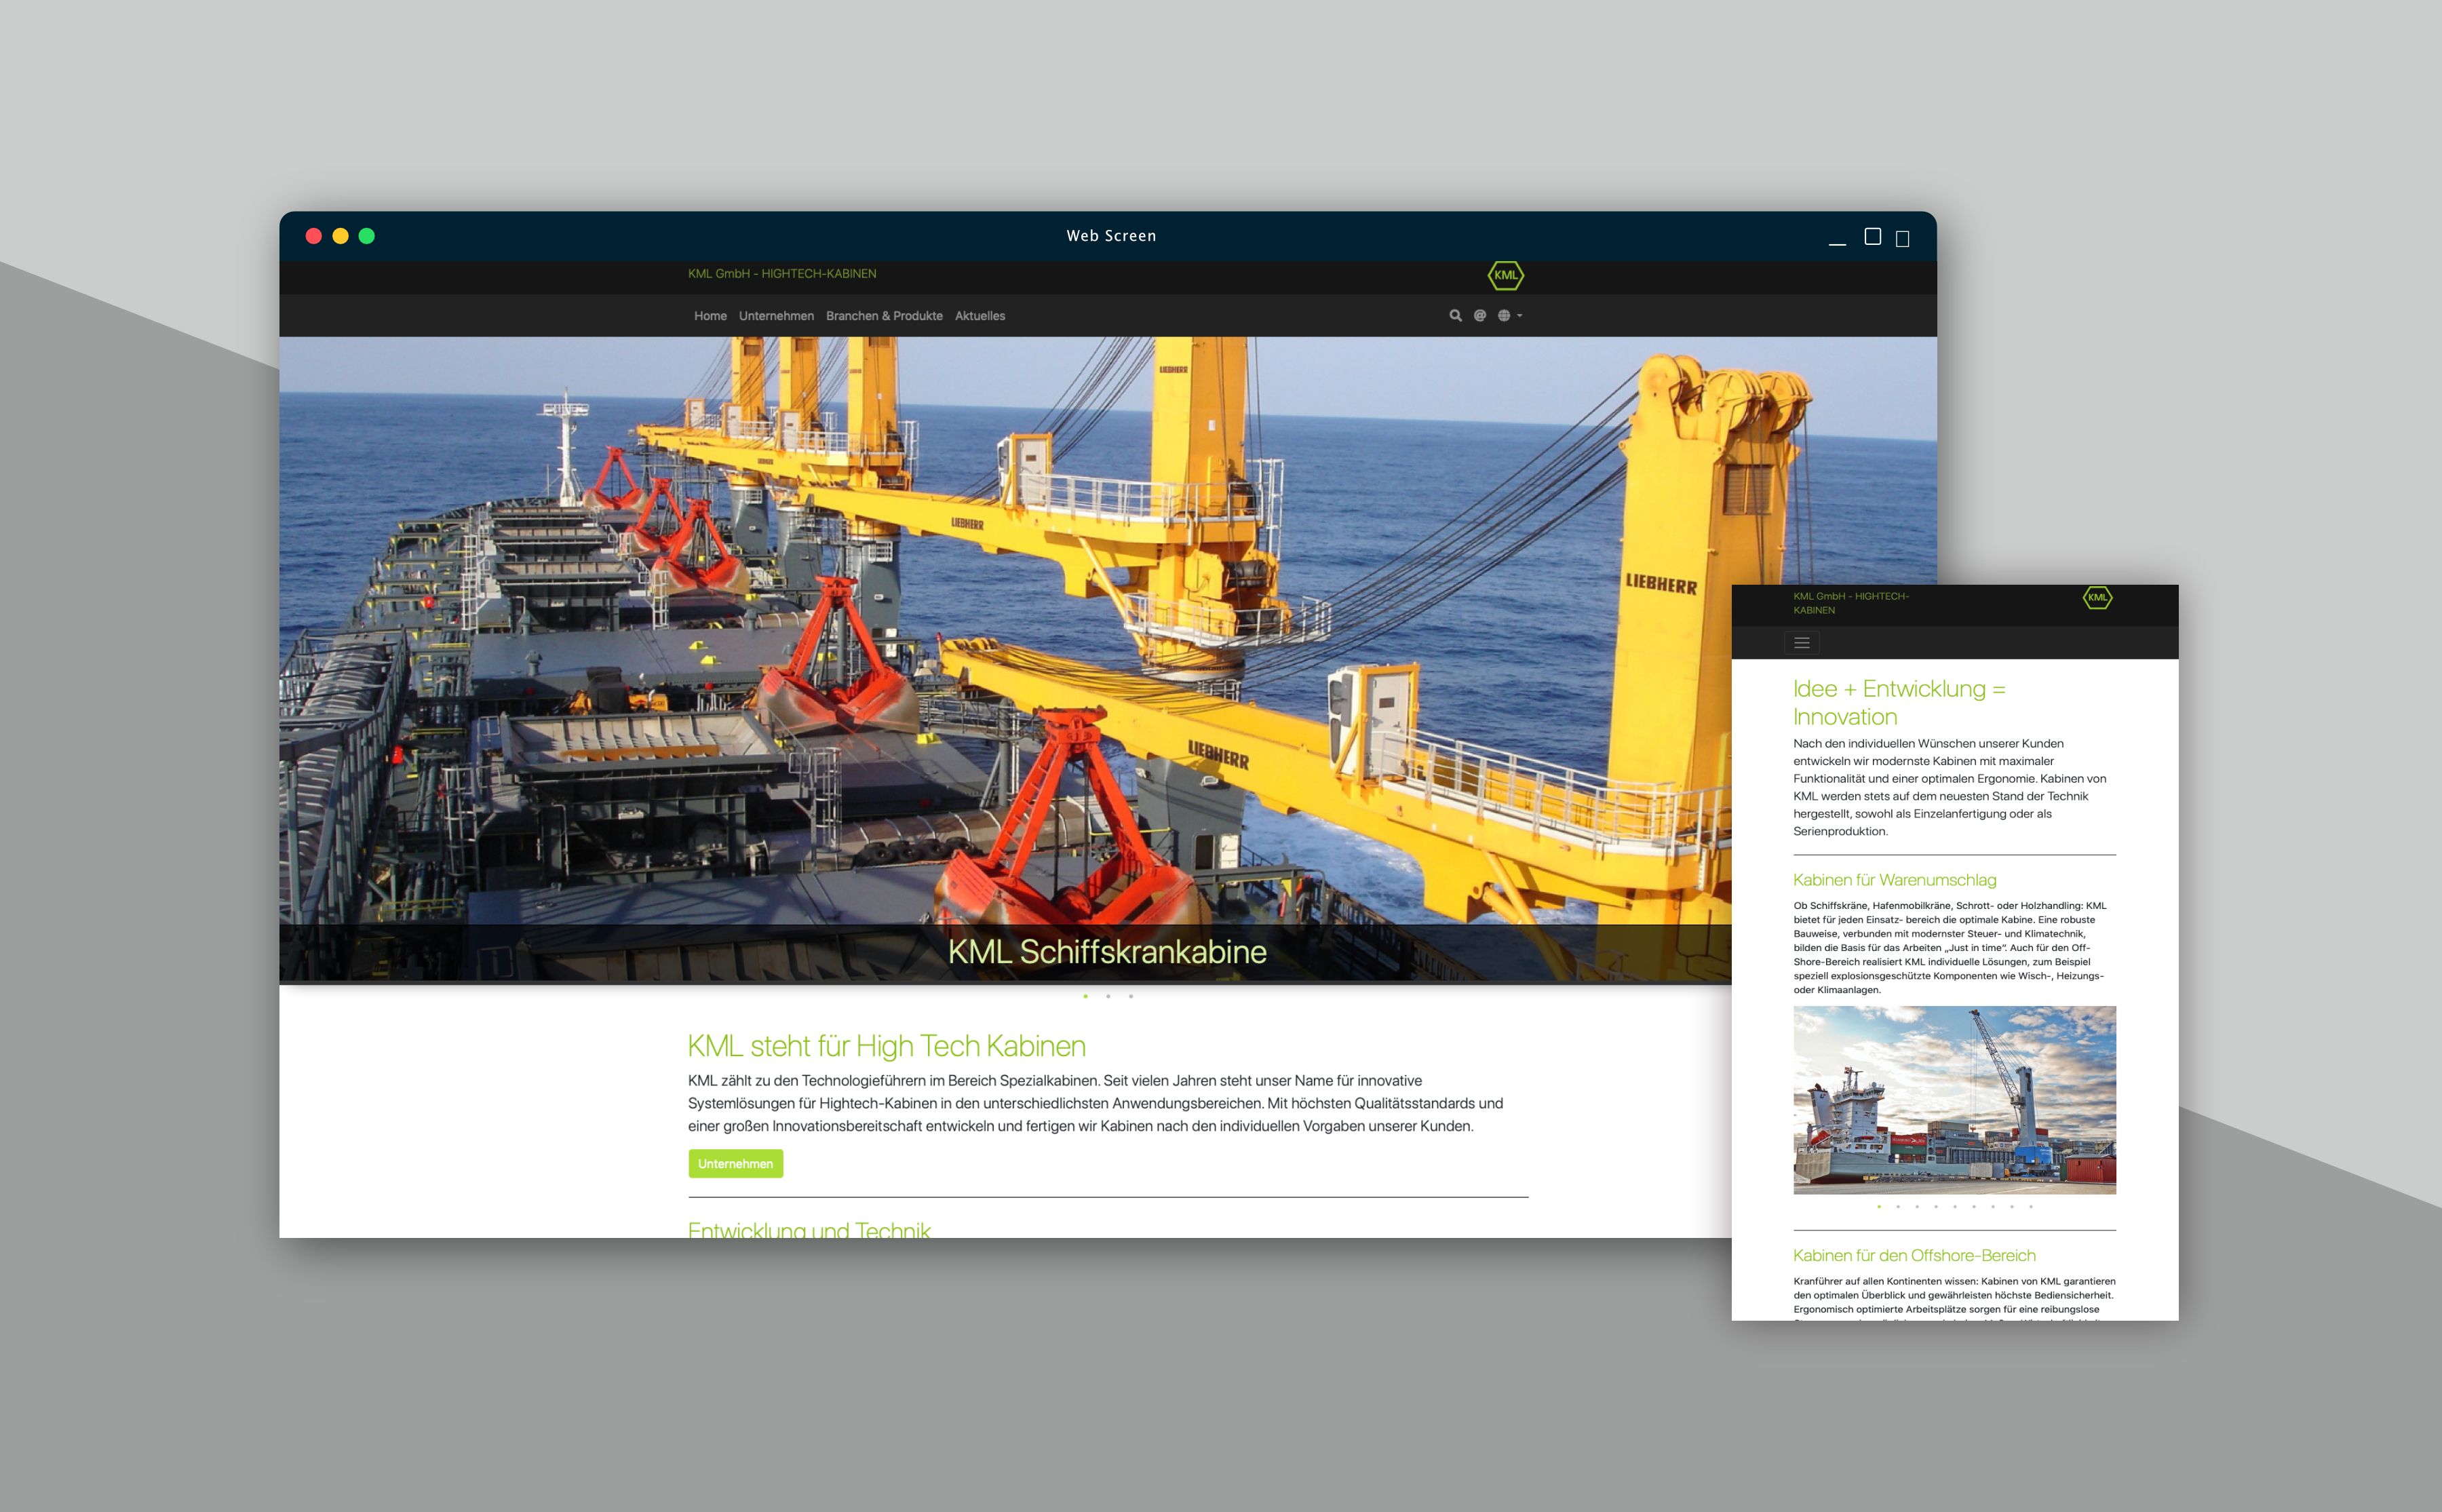Screen dimensions: 2442x1512
Task: Select the active green dot of the hero slider
Action: coord(1085,996)
